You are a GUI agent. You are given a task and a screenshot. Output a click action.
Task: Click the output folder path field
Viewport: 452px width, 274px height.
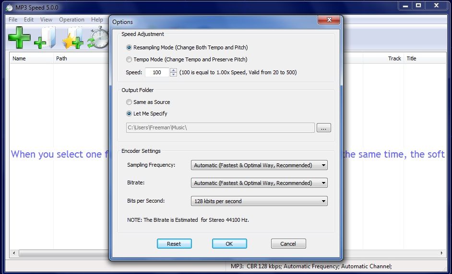(x=220, y=127)
